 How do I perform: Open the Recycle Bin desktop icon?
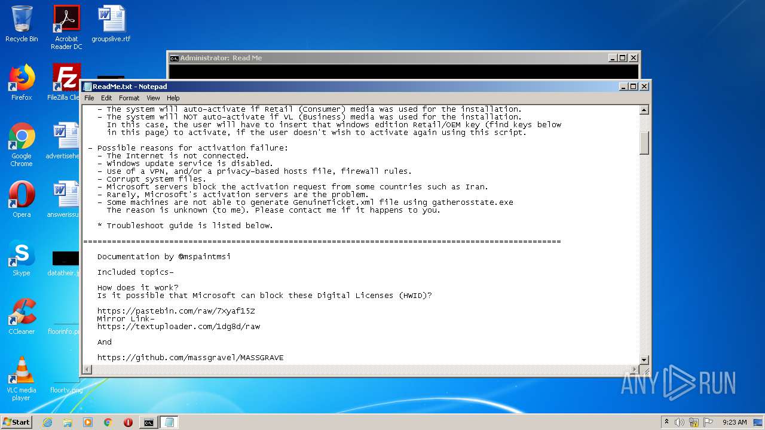22,24
